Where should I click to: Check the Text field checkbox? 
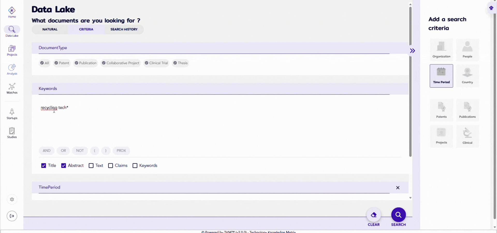pos(91,166)
